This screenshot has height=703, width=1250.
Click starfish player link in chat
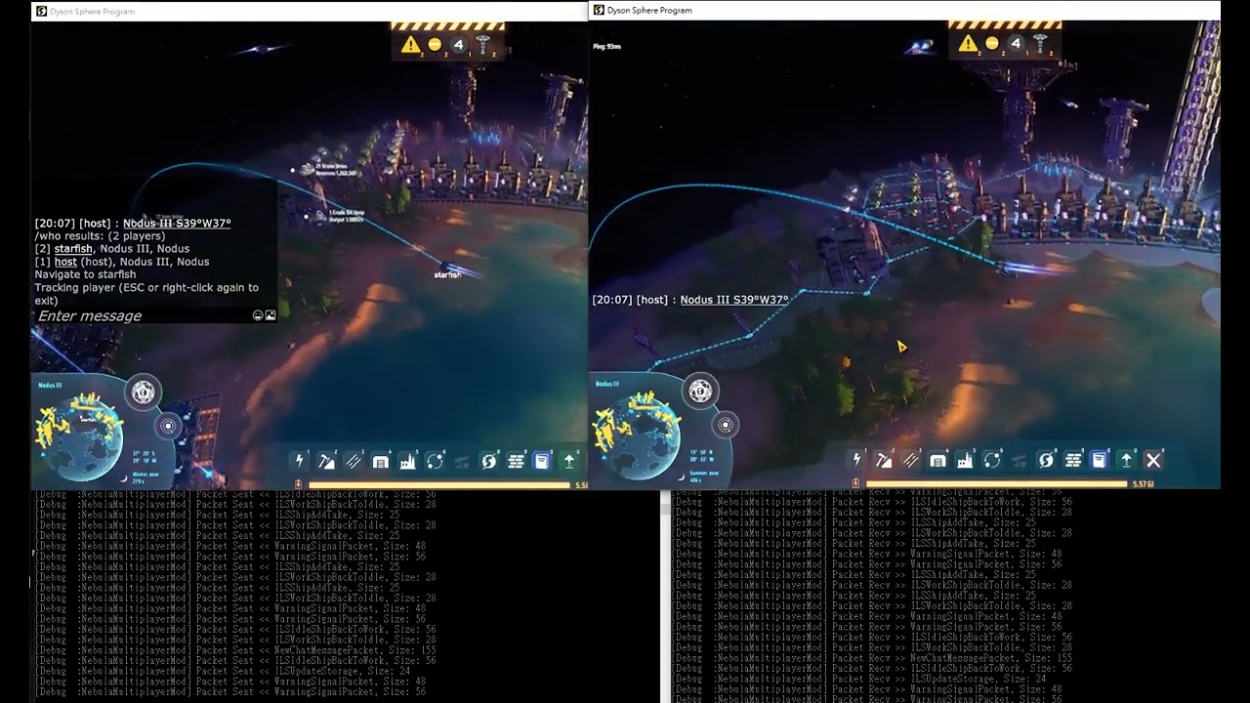click(73, 249)
